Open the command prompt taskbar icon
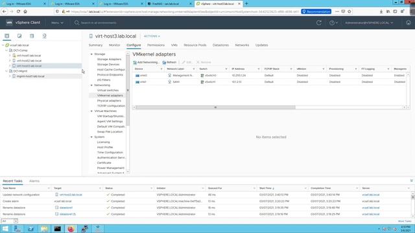 (x=58, y=228)
